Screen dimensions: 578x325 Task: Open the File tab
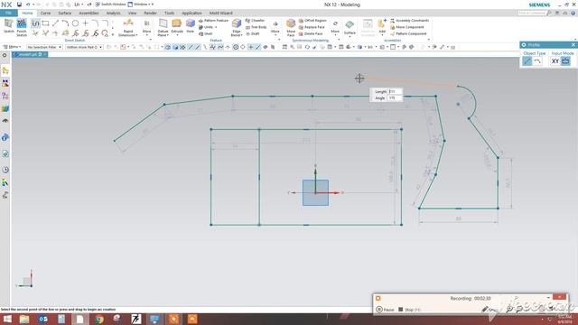coord(8,13)
